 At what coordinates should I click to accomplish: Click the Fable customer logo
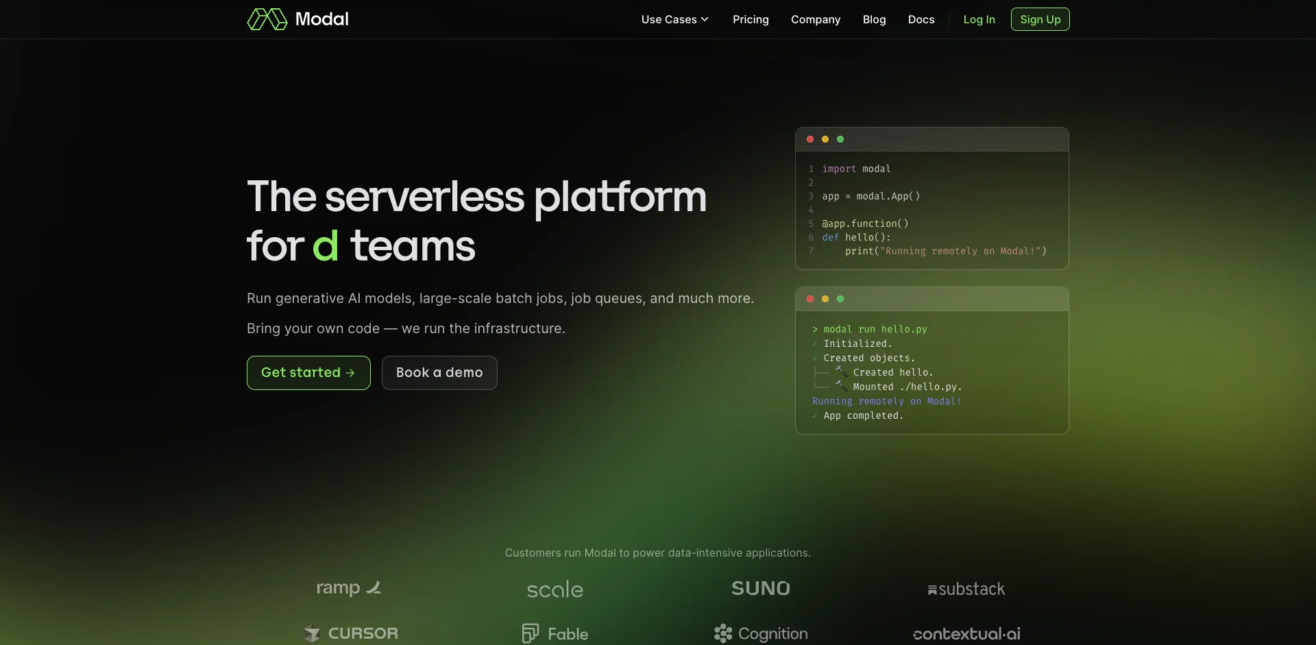(x=555, y=633)
